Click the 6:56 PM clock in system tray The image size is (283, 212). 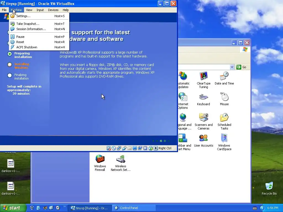click(x=273, y=208)
